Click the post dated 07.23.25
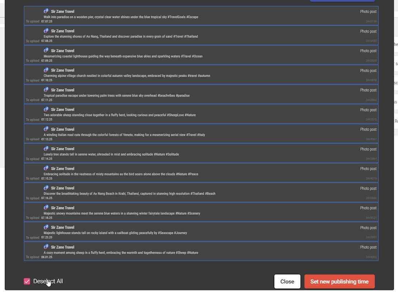Viewport: 398px width, 294px height. coord(201,231)
